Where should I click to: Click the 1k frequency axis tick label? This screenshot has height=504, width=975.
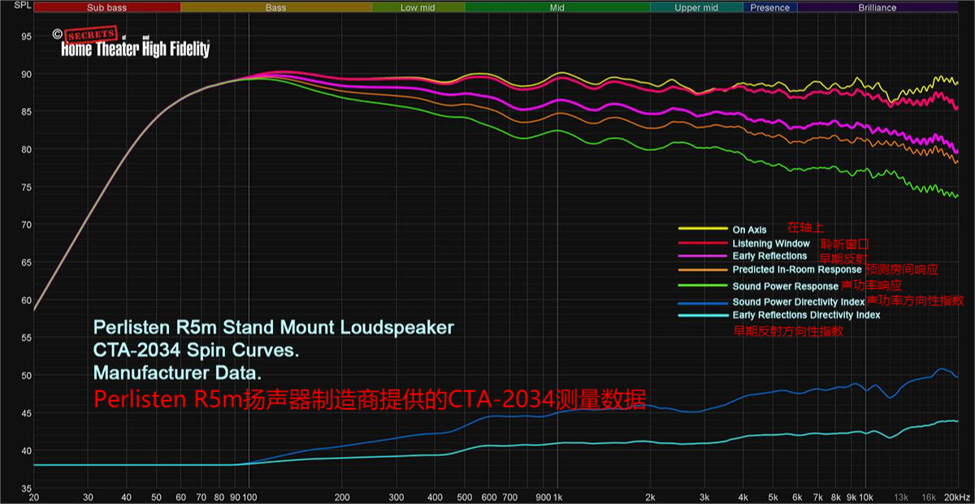[560, 497]
